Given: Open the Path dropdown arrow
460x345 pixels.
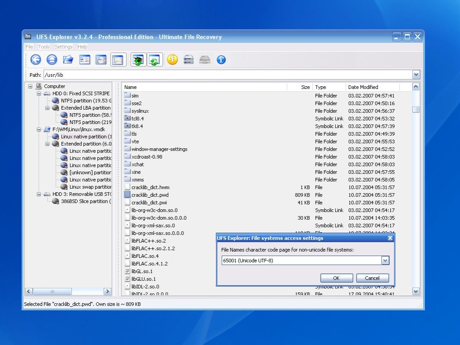Looking at the screenshot, I should tap(416, 75).
